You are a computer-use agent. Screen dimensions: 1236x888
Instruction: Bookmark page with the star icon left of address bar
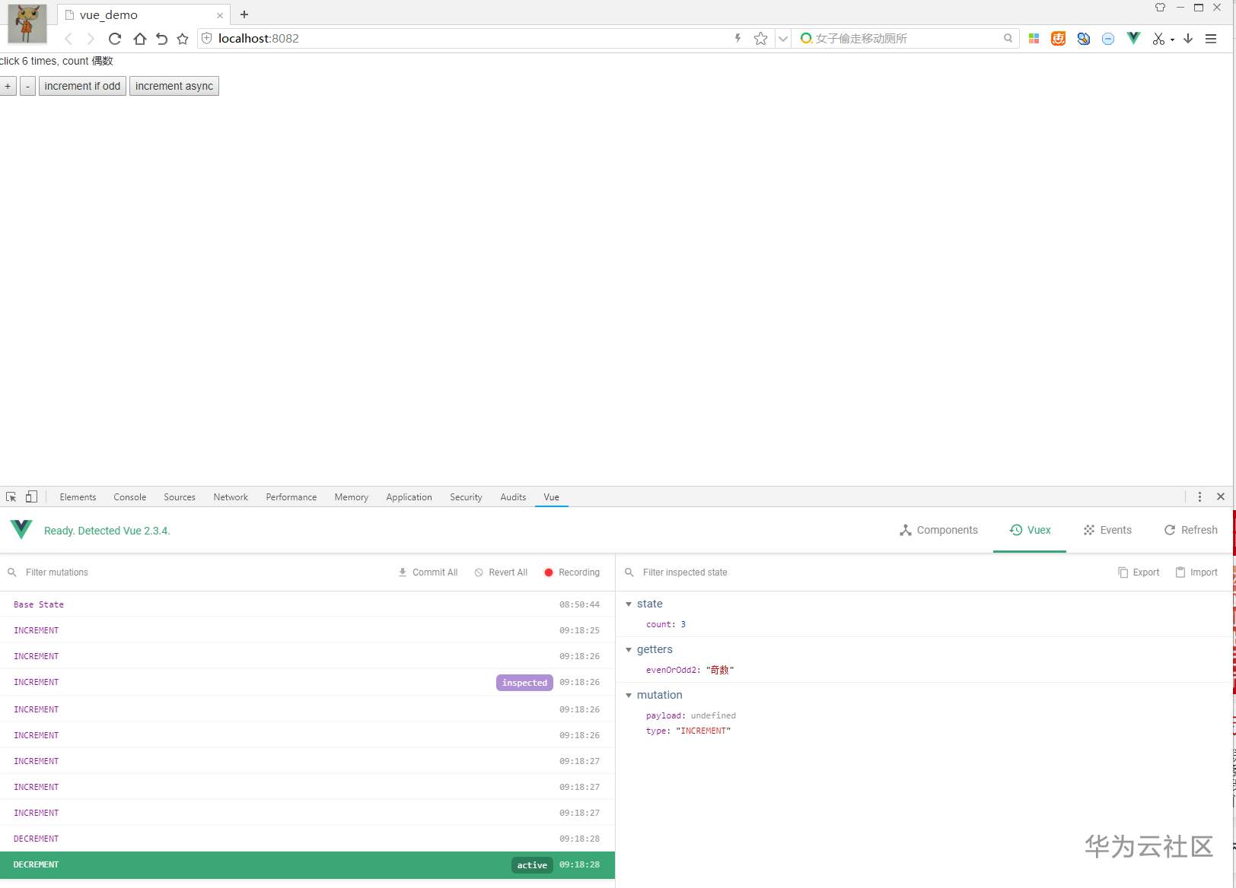[183, 39]
